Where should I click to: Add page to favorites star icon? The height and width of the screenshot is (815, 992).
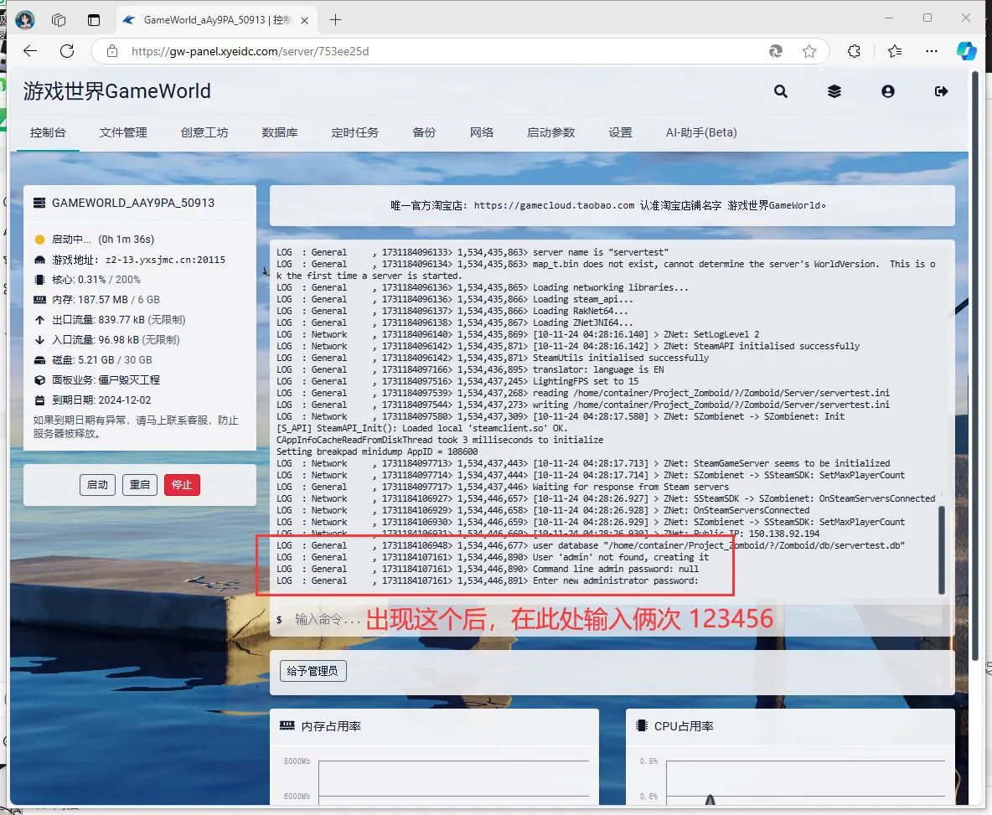click(x=809, y=51)
